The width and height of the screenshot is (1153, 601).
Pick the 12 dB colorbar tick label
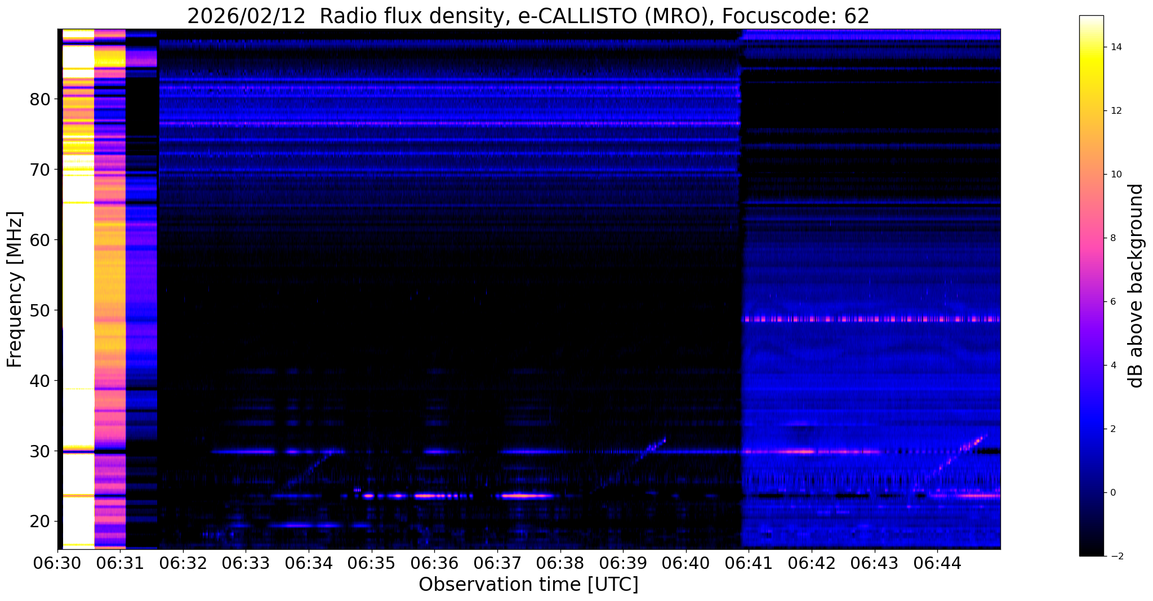pyautogui.click(x=1115, y=111)
